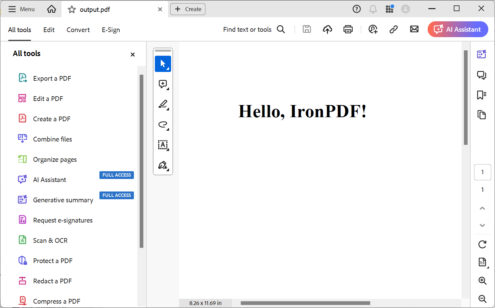
Task: Open the Fill & Sign tool
Action: [162, 165]
